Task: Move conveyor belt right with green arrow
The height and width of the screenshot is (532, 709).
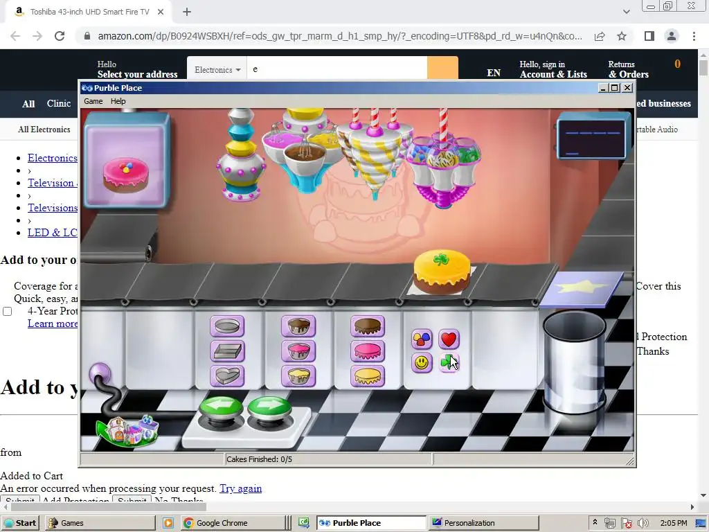Action: pyautogui.click(x=269, y=407)
